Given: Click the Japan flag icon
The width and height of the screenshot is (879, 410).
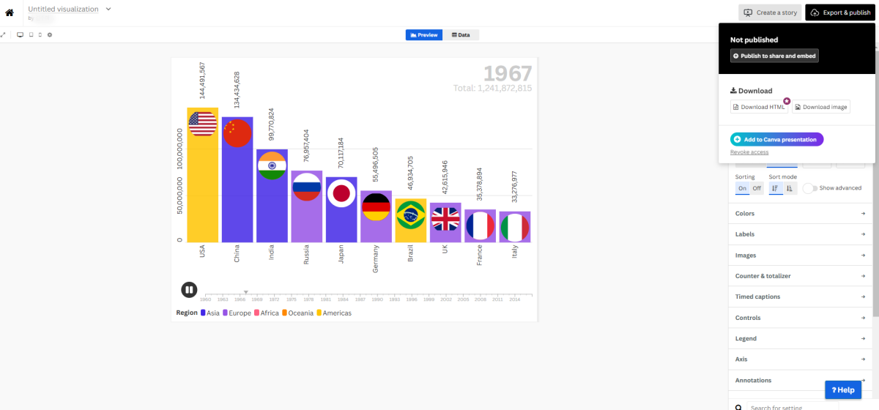Looking at the screenshot, I should tap(341, 193).
